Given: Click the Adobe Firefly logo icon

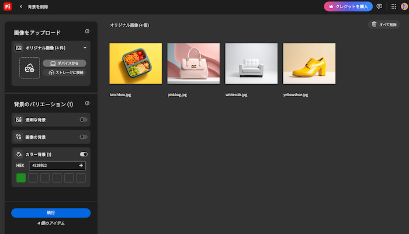Looking at the screenshot, I should pos(7,6).
